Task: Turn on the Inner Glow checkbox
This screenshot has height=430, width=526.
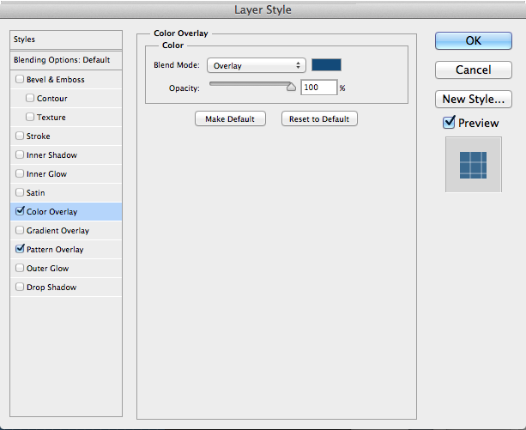Action: tap(20, 174)
